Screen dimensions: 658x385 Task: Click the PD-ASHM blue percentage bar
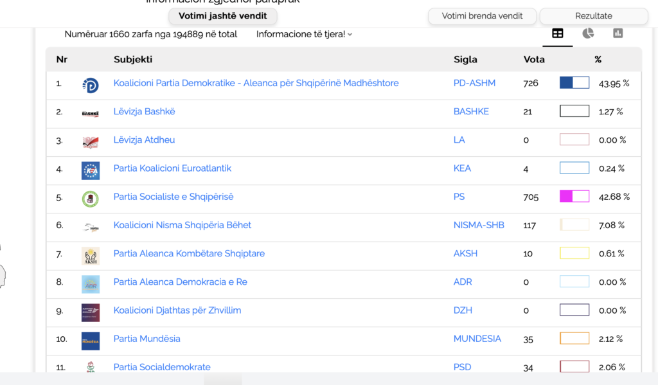[x=574, y=83]
